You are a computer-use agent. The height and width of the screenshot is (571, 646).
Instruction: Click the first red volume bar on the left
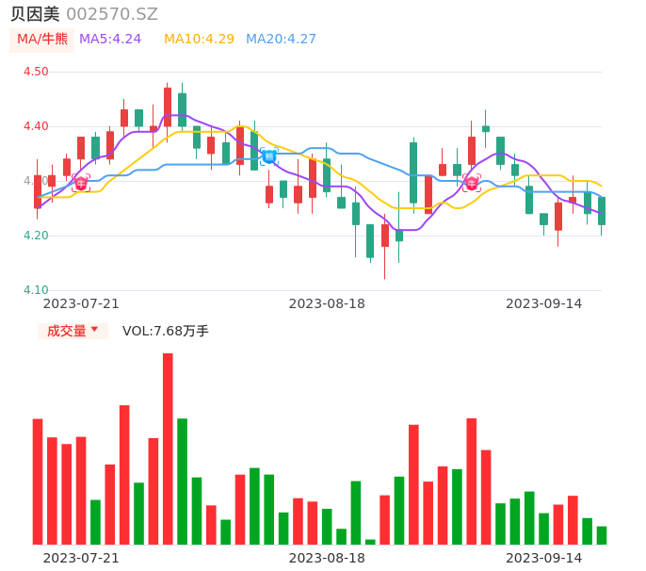(x=38, y=481)
